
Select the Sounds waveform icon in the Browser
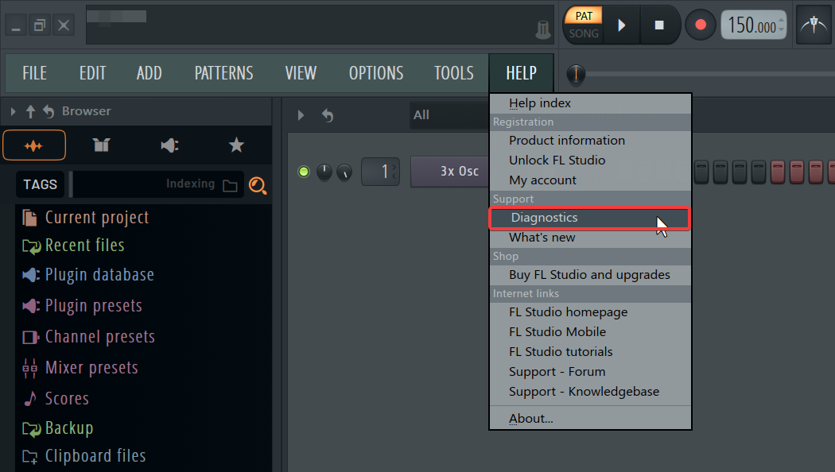click(34, 145)
